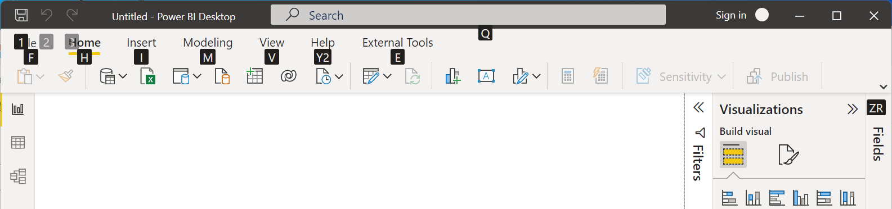Add a text box to the report

click(486, 76)
